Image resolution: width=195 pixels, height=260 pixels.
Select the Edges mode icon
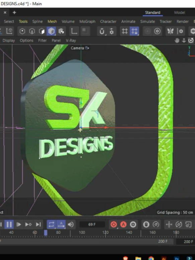tap(32, 31)
